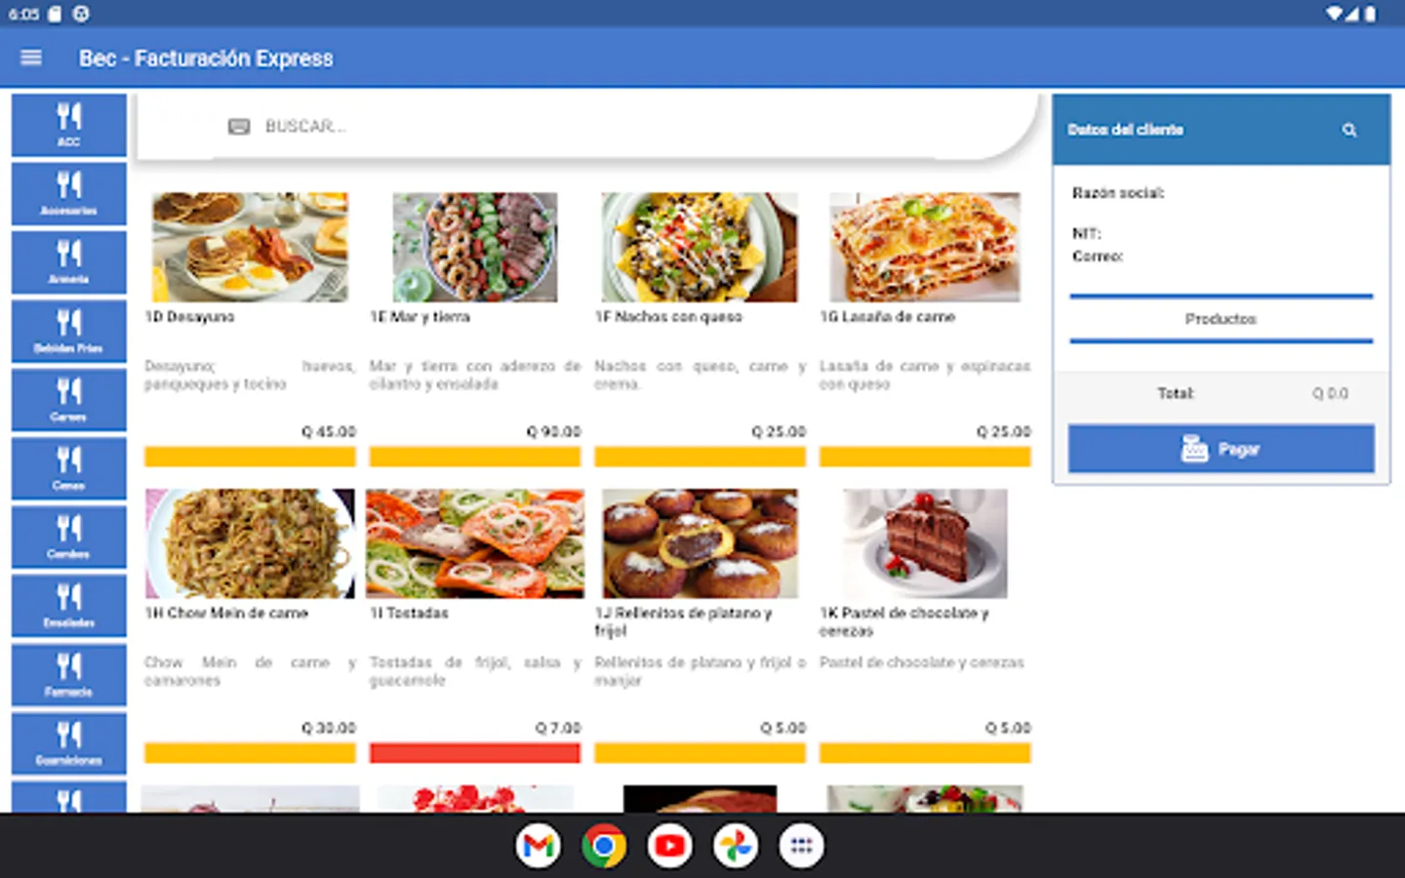The image size is (1405, 878).
Task: Click the red bar under 1I Tostadas
Action: point(475,753)
